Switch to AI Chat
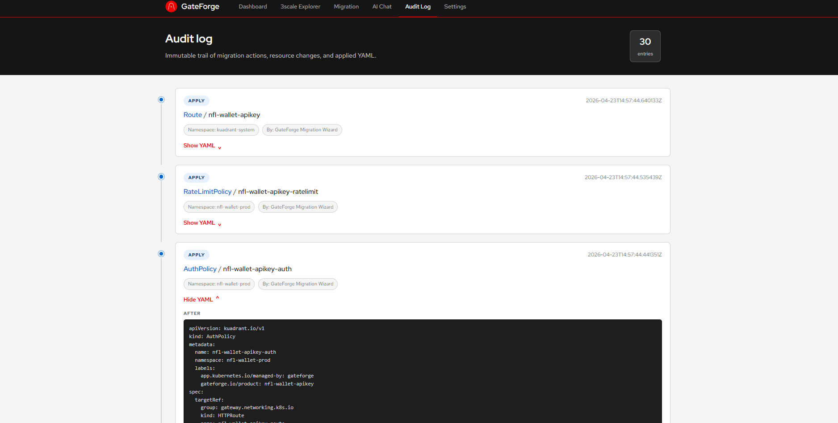This screenshot has width=838, height=423. [382, 7]
